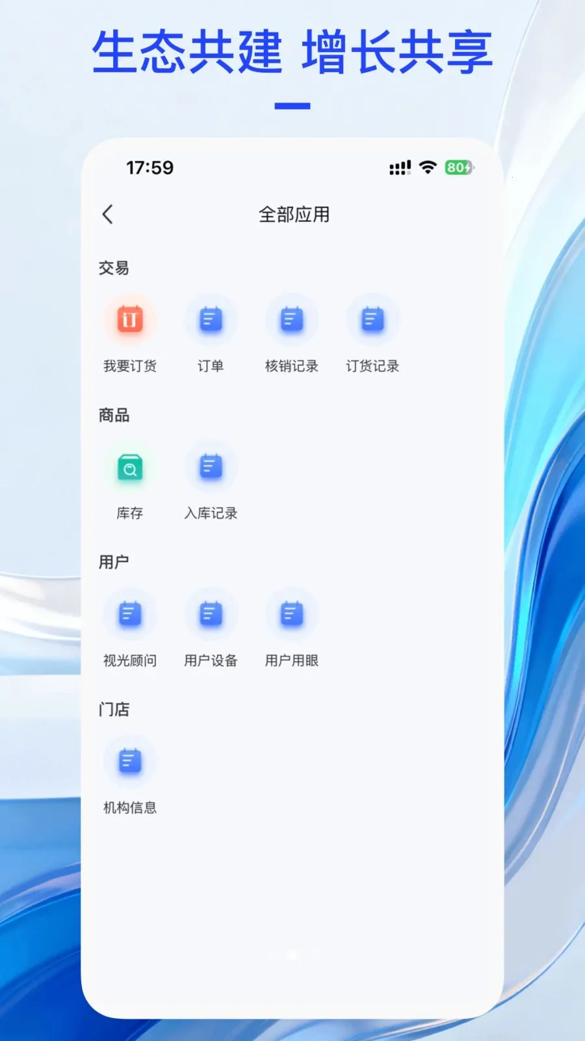This screenshot has width=585, height=1041.
Task: Click the 生态共建 增长共享 headline
Action: click(292, 52)
